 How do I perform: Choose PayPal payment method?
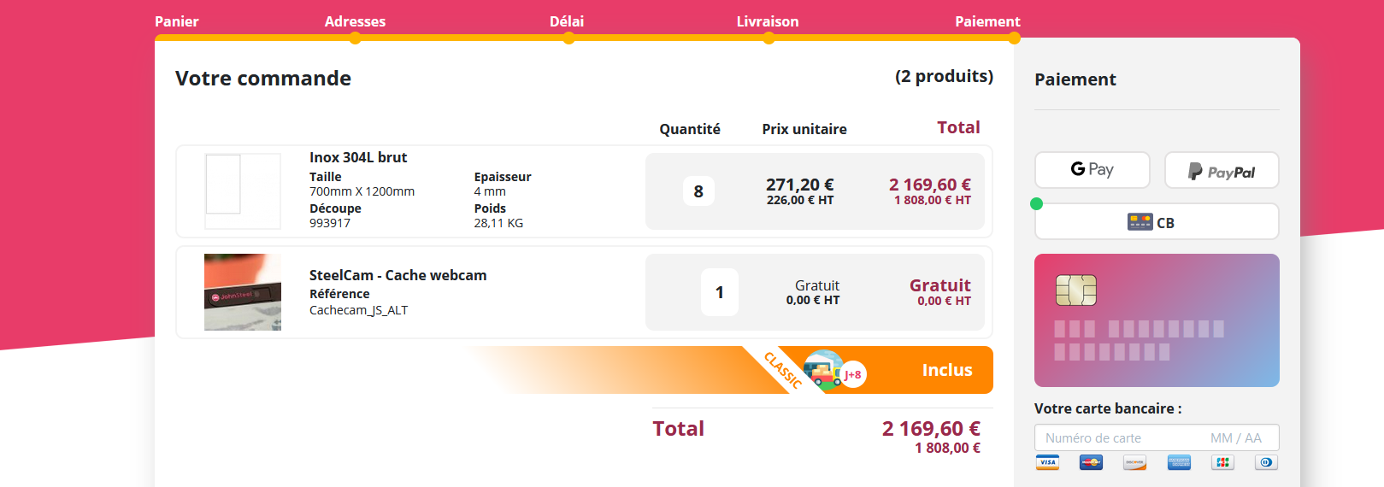click(x=1222, y=170)
